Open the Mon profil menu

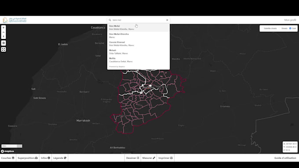click(x=290, y=20)
